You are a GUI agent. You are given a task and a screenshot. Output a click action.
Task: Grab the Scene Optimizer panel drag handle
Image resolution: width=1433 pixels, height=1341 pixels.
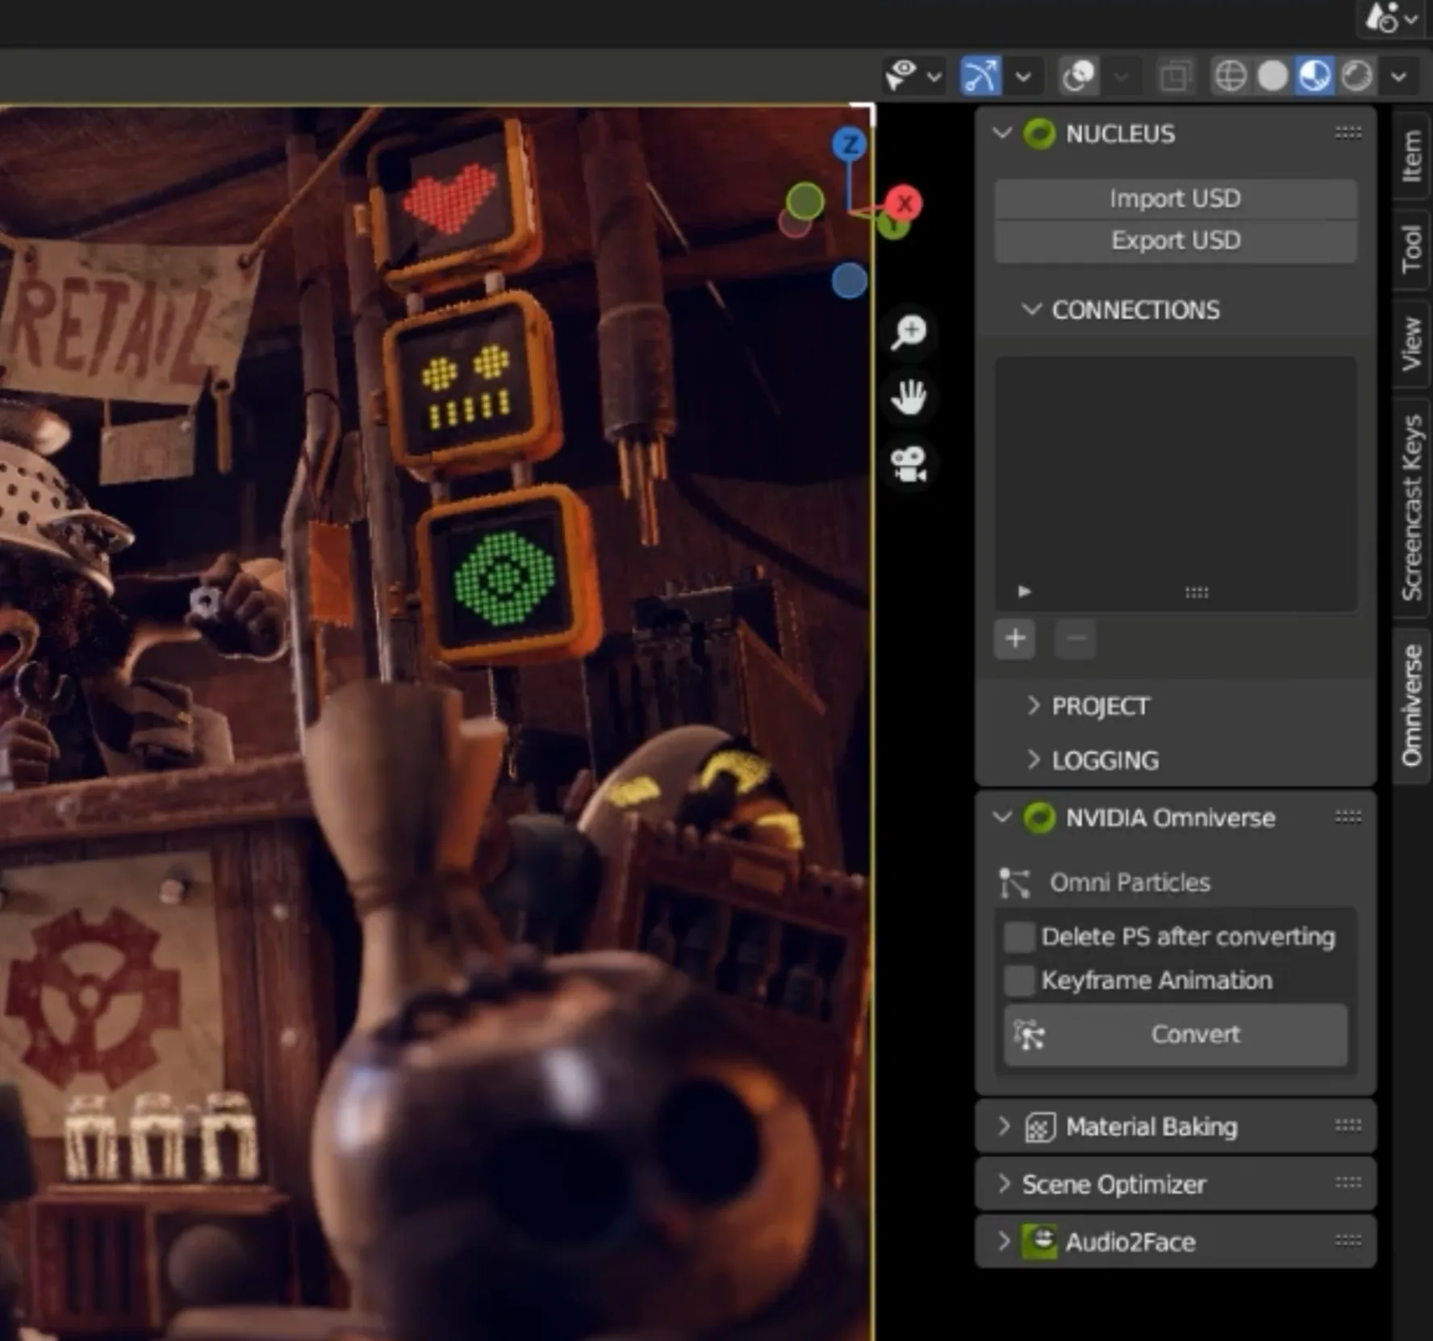(x=1348, y=1183)
